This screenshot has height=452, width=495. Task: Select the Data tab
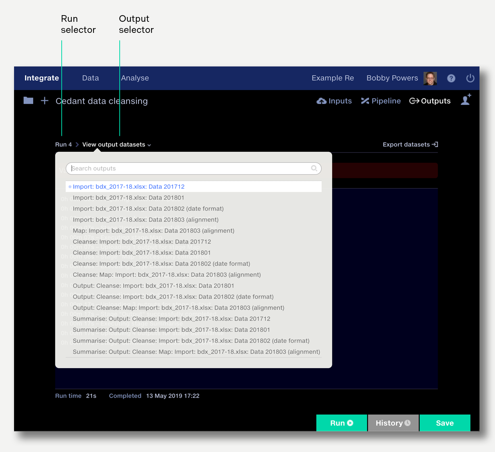pyautogui.click(x=91, y=78)
